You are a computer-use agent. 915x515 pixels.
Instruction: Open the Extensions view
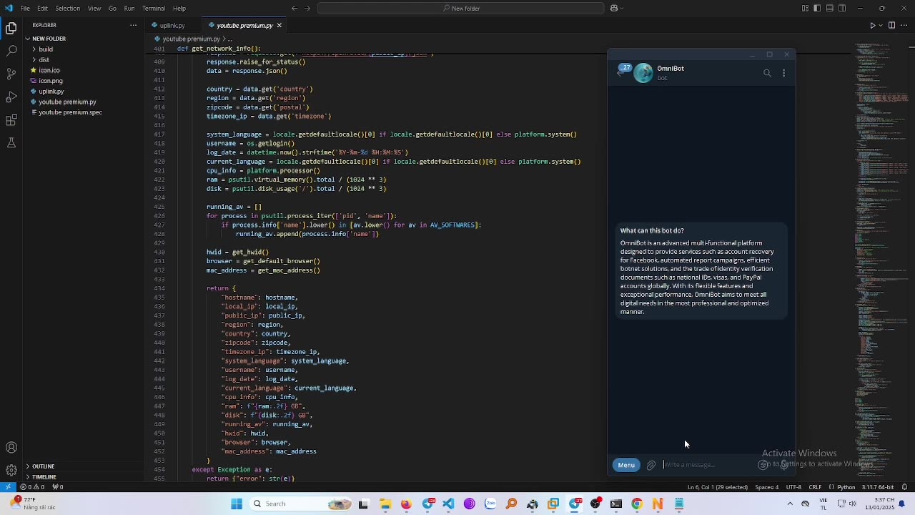11,120
